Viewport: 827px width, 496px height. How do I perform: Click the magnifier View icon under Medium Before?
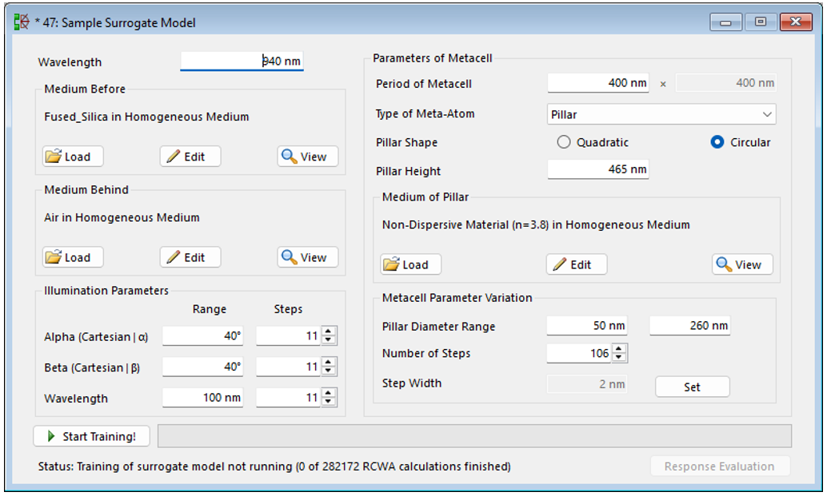tap(291, 157)
